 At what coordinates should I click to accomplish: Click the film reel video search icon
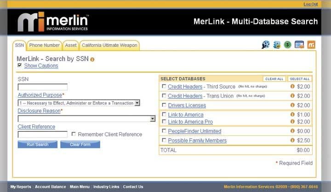point(266,45)
